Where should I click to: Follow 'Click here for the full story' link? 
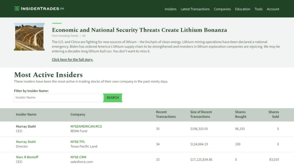pos(72,59)
